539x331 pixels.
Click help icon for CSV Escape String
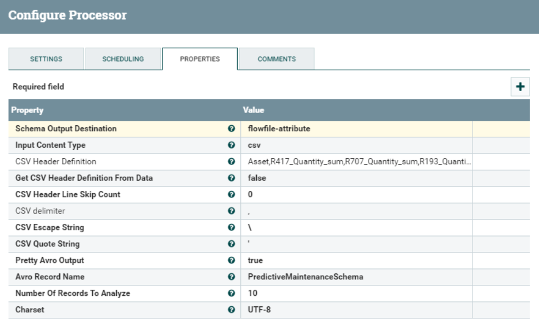(x=231, y=228)
